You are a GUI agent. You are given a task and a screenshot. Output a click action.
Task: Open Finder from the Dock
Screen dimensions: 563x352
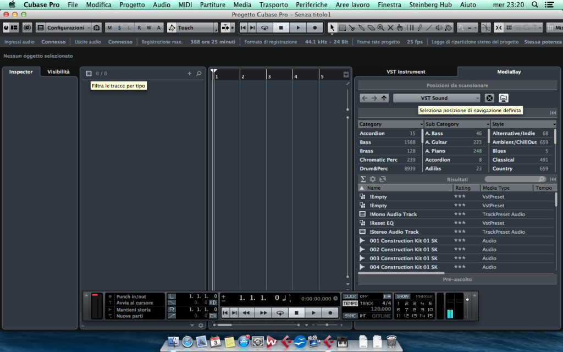point(173,341)
